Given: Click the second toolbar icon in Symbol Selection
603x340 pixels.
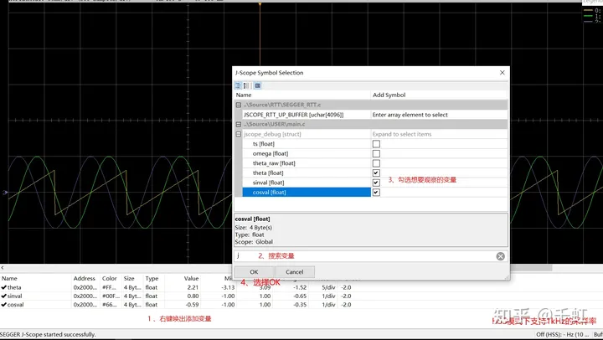Looking at the screenshot, I should tap(246, 85).
